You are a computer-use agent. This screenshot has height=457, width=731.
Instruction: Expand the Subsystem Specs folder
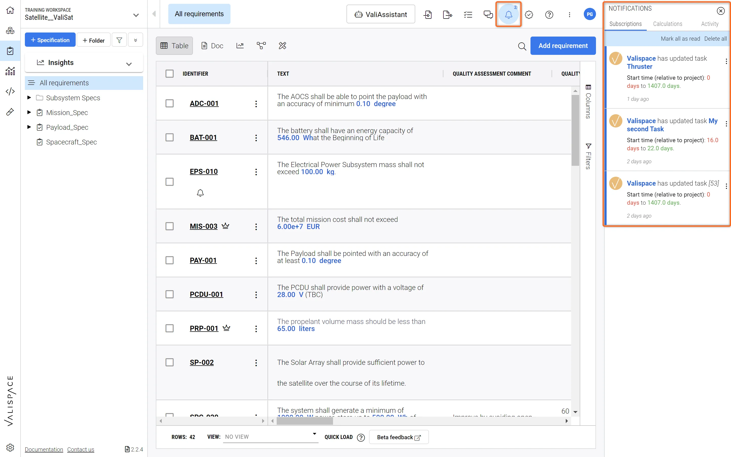(29, 98)
